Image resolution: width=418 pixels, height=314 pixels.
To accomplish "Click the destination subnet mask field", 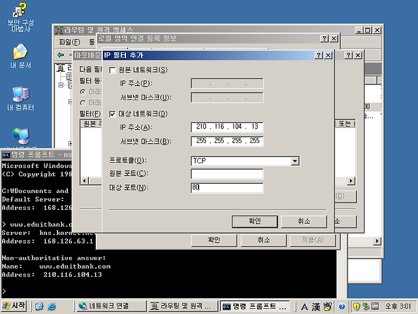I will tap(227, 141).
